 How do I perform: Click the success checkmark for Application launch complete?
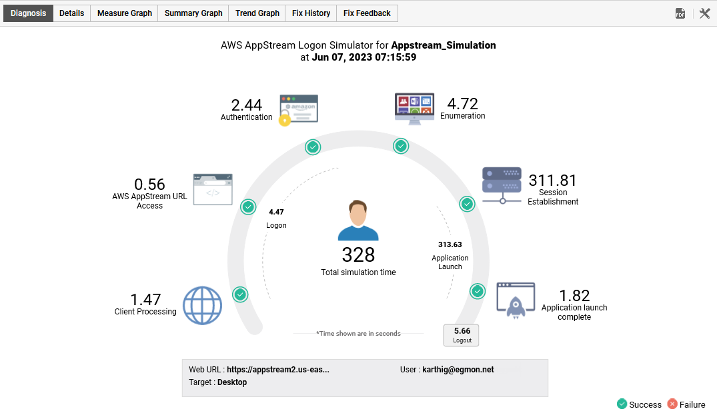(x=478, y=291)
